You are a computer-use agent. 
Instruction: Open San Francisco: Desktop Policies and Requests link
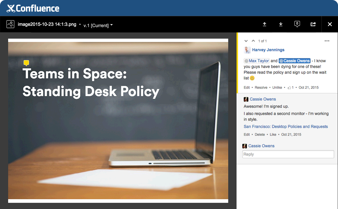click(286, 127)
